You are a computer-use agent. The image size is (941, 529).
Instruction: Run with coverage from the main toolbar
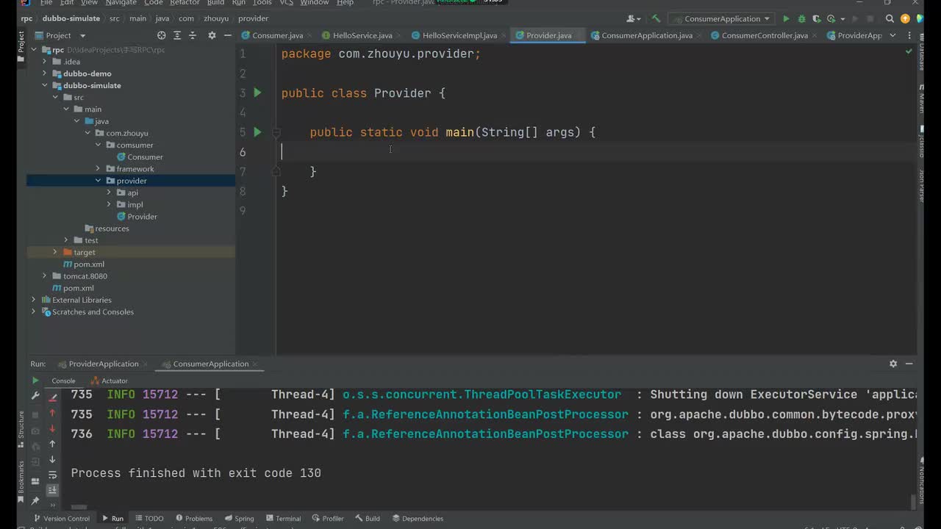coord(817,18)
